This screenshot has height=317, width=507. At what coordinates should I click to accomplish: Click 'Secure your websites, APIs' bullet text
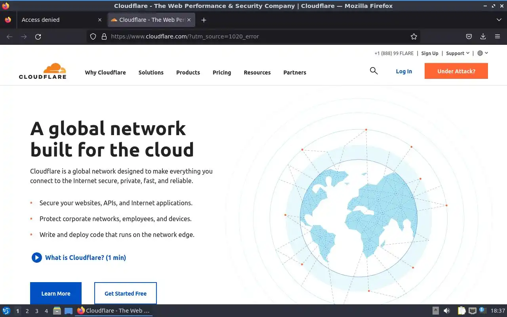[x=116, y=203]
